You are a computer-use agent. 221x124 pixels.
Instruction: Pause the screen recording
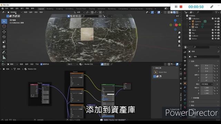(176, 7)
